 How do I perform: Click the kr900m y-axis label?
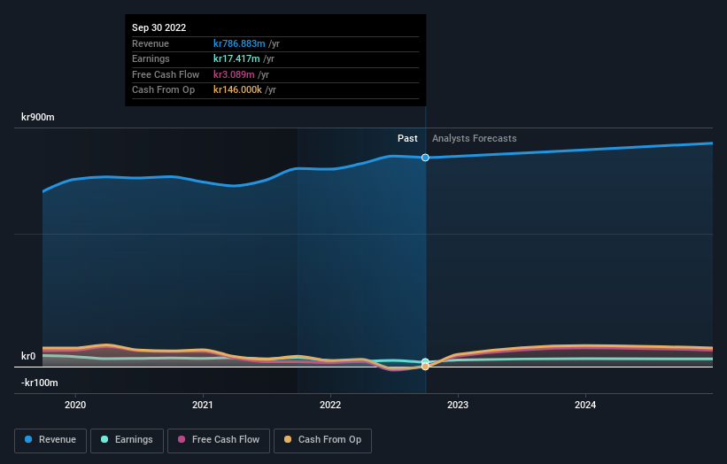(x=38, y=117)
